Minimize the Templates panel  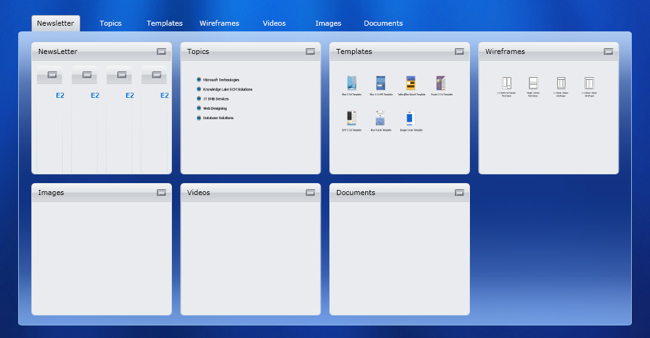(459, 52)
